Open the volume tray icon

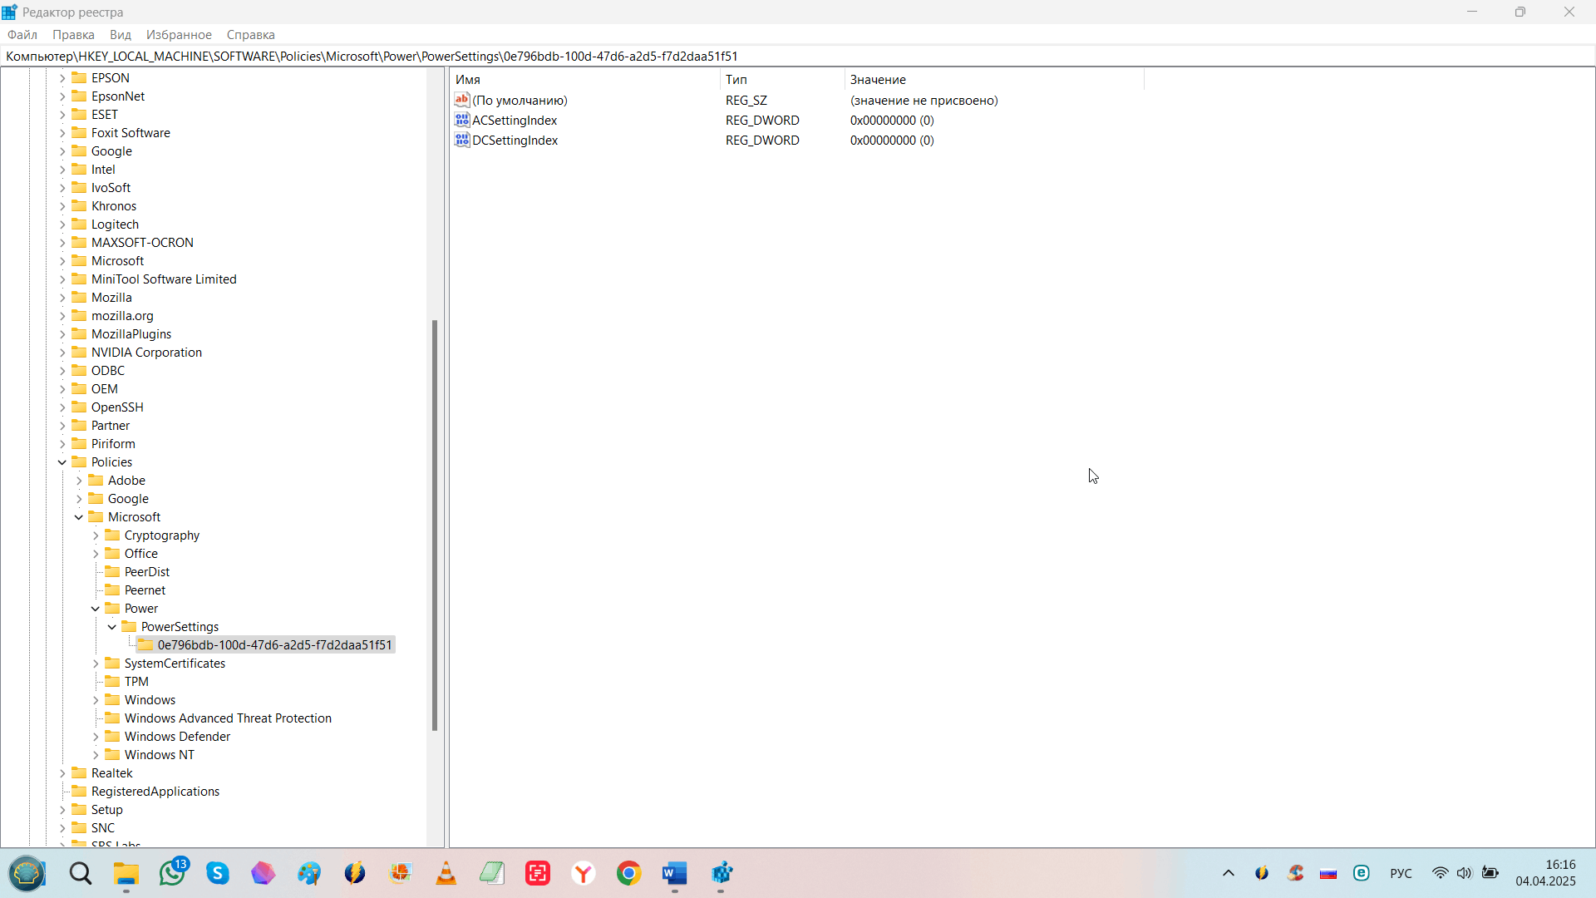[x=1465, y=873]
